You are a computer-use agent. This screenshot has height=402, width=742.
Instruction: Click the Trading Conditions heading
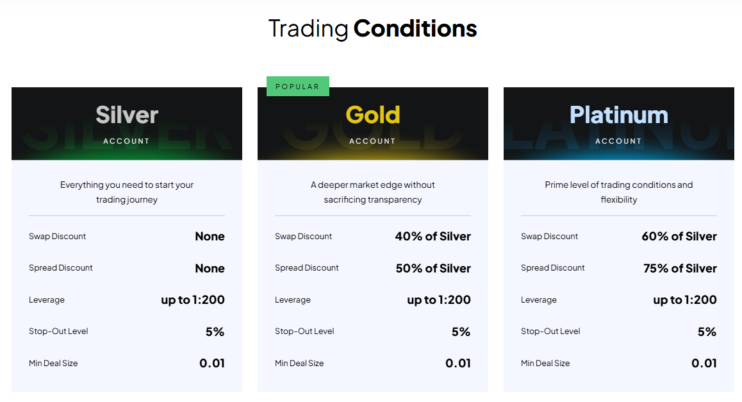[372, 29]
